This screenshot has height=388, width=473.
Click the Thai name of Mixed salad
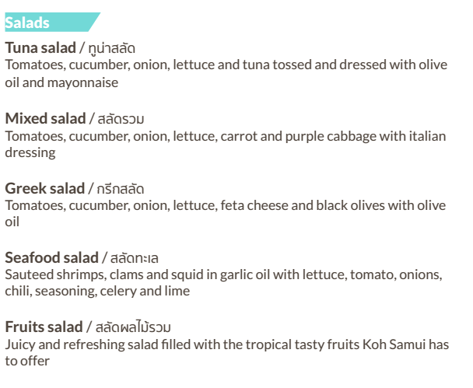[121, 118]
